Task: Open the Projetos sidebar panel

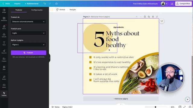Action: pyautogui.click(x=4, y=59)
